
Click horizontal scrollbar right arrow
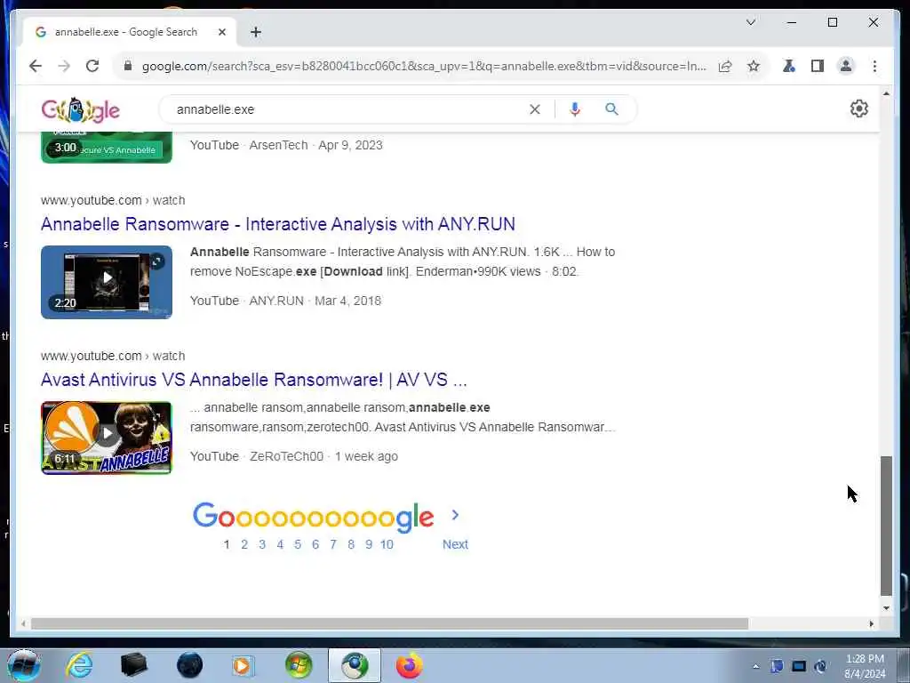(871, 623)
